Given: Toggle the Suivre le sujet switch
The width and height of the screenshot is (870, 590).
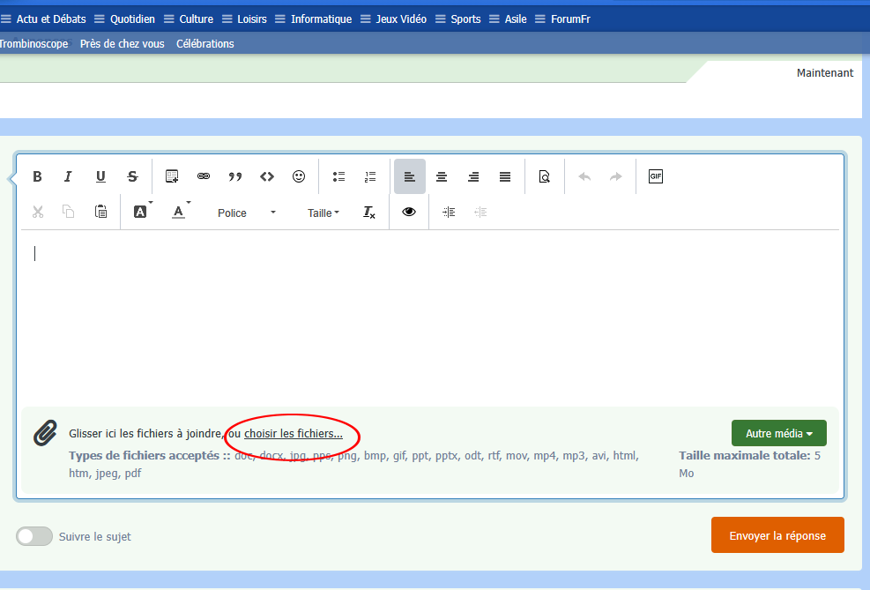Looking at the screenshot, I should tap(34, 536).
